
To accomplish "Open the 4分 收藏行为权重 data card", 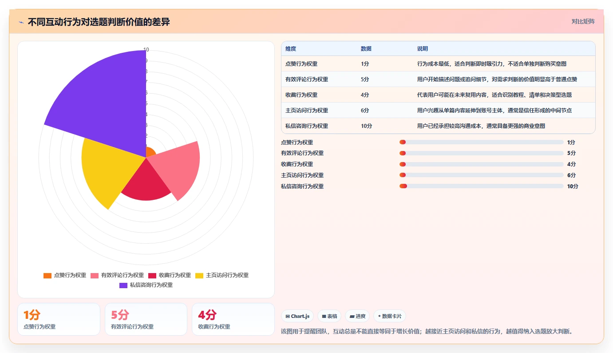I will pos(233,319).
